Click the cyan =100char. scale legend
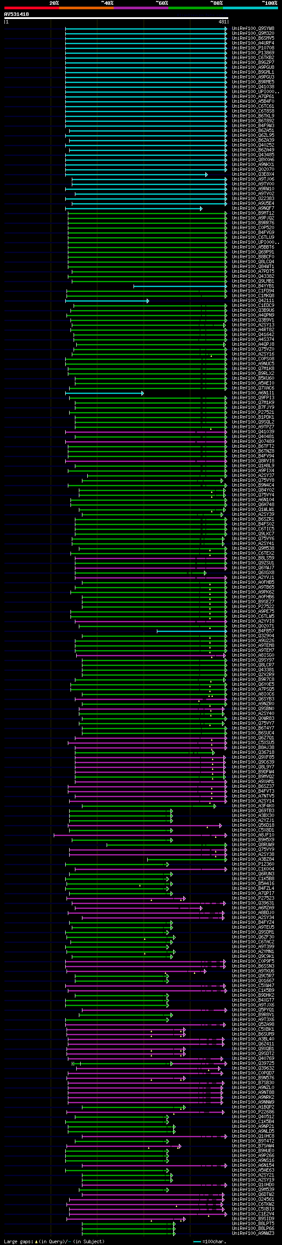282x1245 pixels. tap(210, 1242)
